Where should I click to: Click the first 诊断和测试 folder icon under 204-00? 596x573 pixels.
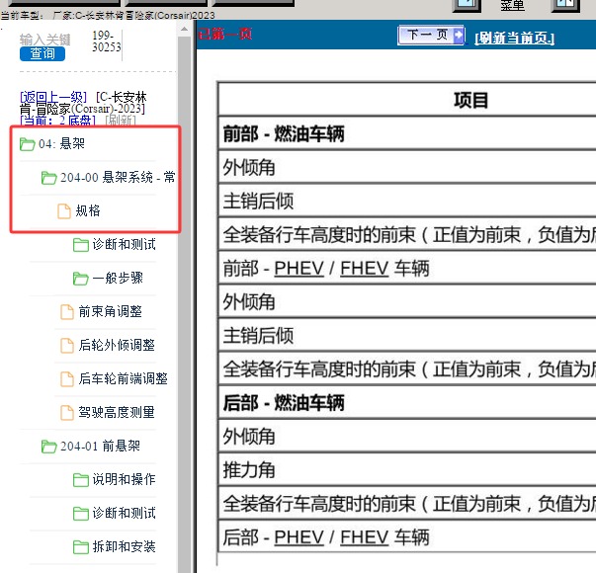[x=81, y=245]
